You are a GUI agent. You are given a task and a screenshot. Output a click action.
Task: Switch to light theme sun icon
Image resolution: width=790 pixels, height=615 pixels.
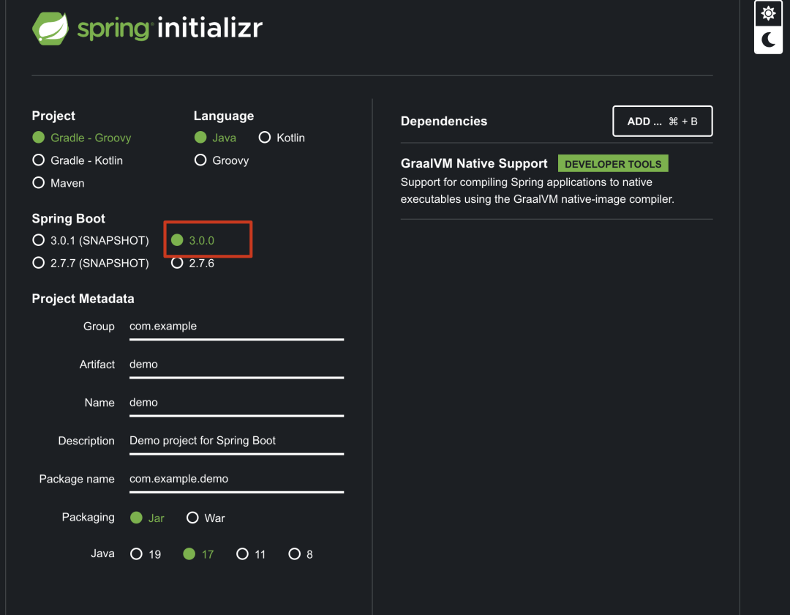click(x=768, y=13)
